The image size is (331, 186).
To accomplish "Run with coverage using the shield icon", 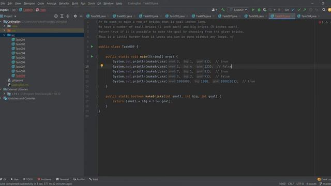I will pyautogui.click(x=265, y=10).
